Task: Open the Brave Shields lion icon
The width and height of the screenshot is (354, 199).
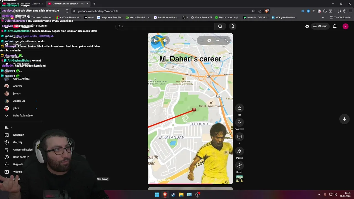Action: point(267,11)
